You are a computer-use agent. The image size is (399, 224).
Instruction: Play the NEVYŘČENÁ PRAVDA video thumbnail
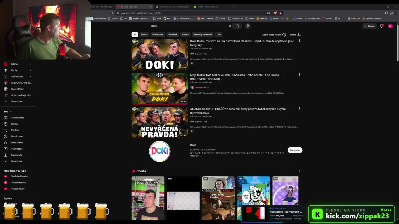pos(160,123)
